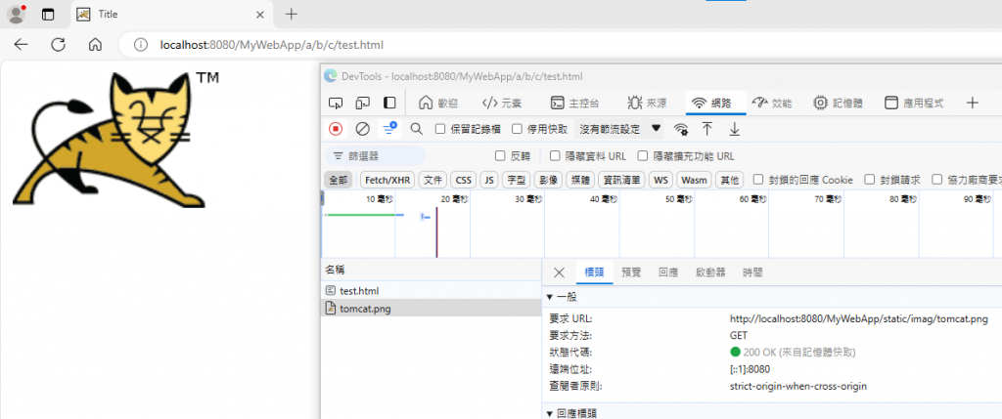Enable 保留記錄檔 preserve log checkbox
The height and width of the screenshot is (419, 1002).
pos(440,129)
